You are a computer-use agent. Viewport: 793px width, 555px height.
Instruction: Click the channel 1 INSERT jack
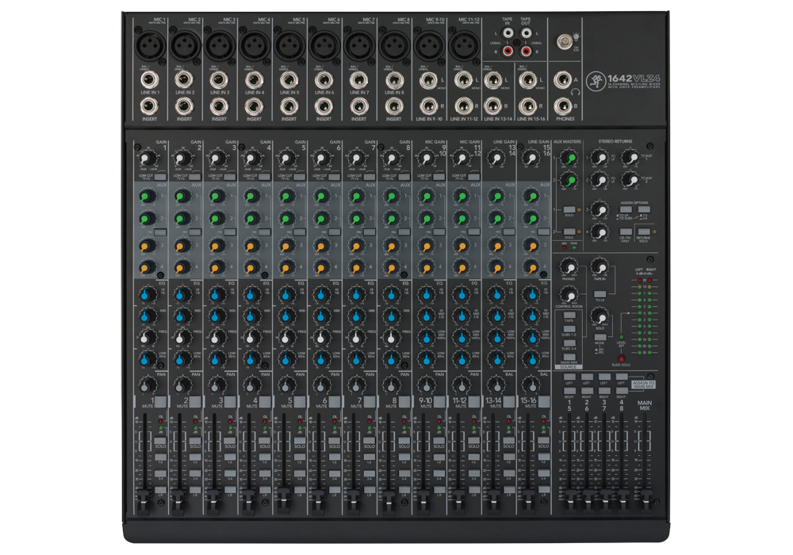coord(149,106)
